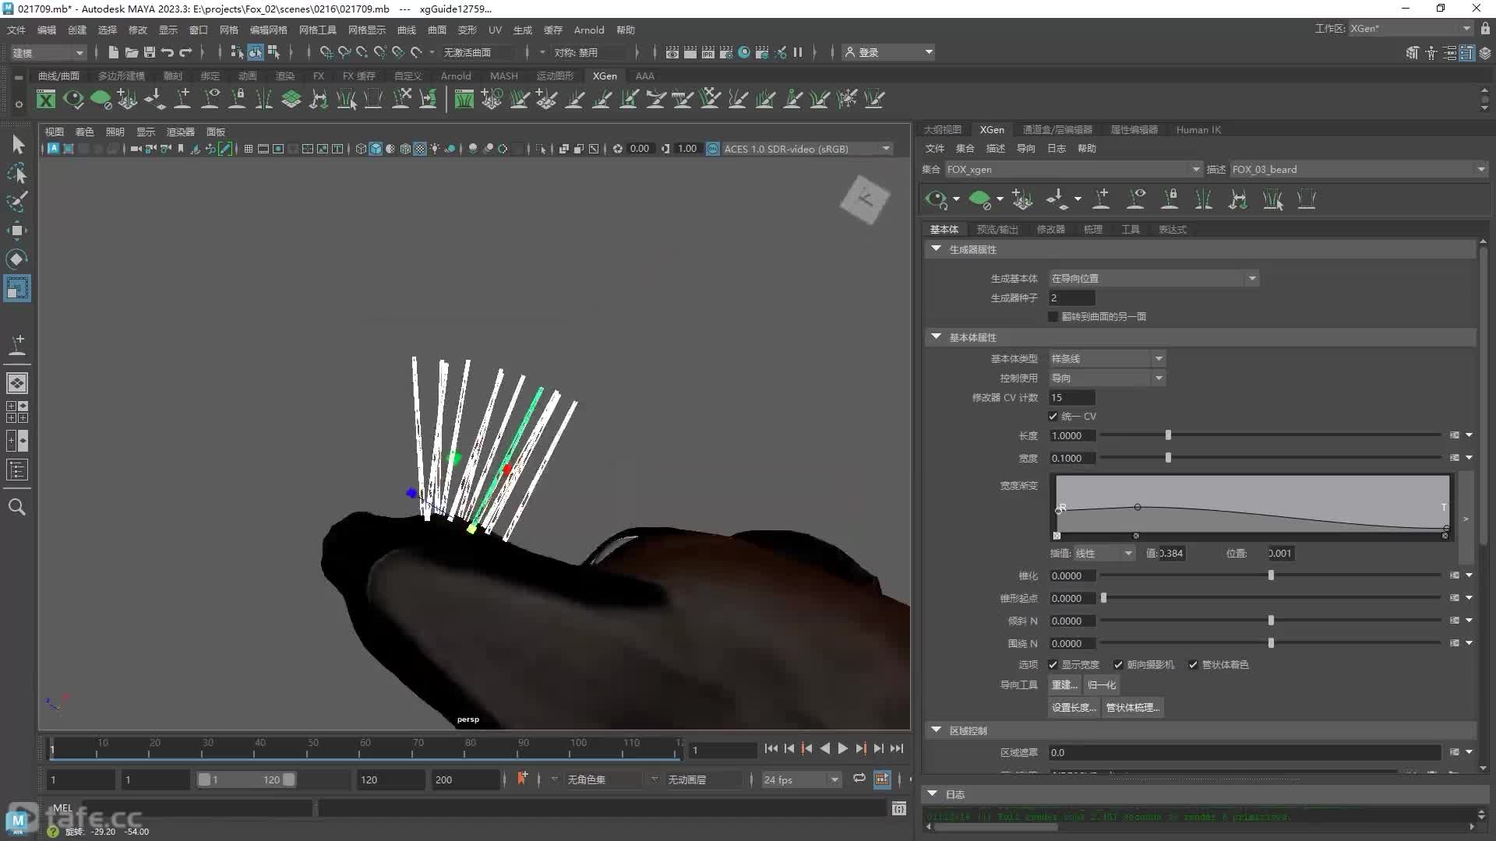
Task: Open the script editor icon at bottom right
Action: (898, 808)
